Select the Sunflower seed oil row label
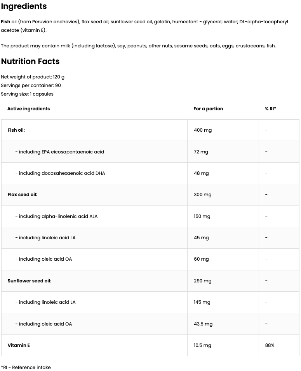The image size is (301, 371). pyautogui.click(x=29, y=281)
